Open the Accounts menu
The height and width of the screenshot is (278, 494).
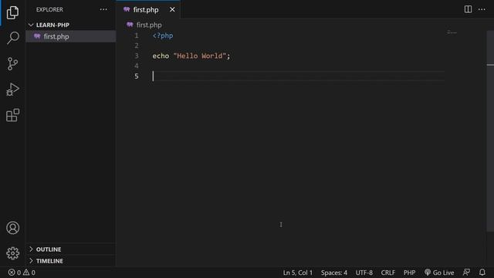pyautogui.click(x=12, y=228)
